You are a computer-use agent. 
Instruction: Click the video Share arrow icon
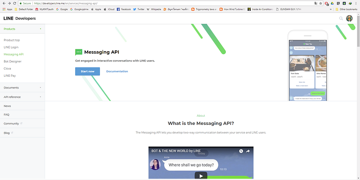248,151
